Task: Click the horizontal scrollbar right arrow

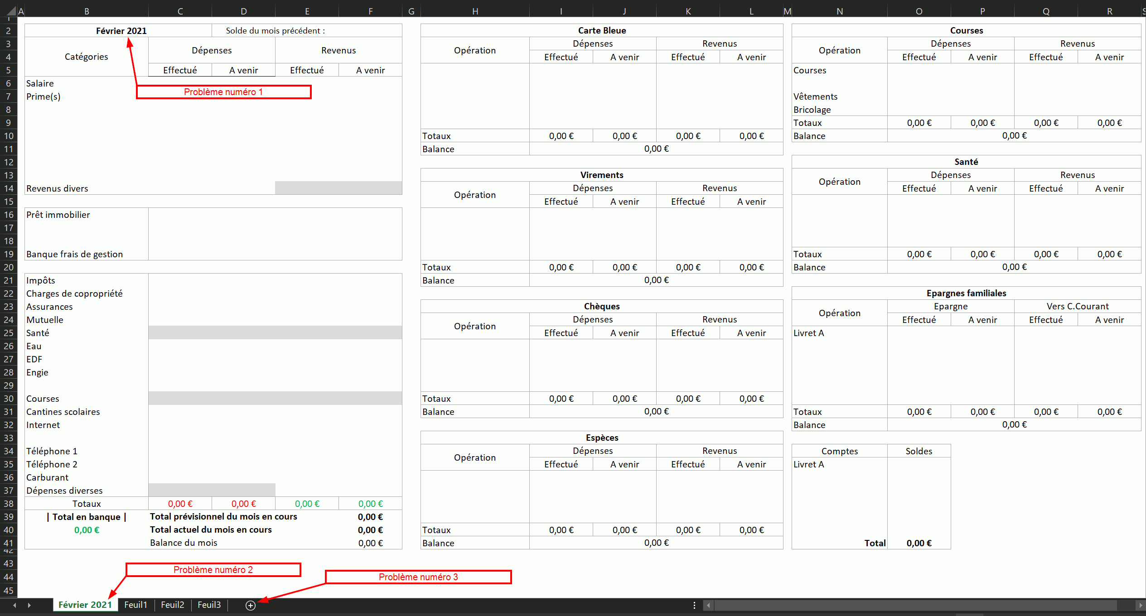Action: [1141, 605]
